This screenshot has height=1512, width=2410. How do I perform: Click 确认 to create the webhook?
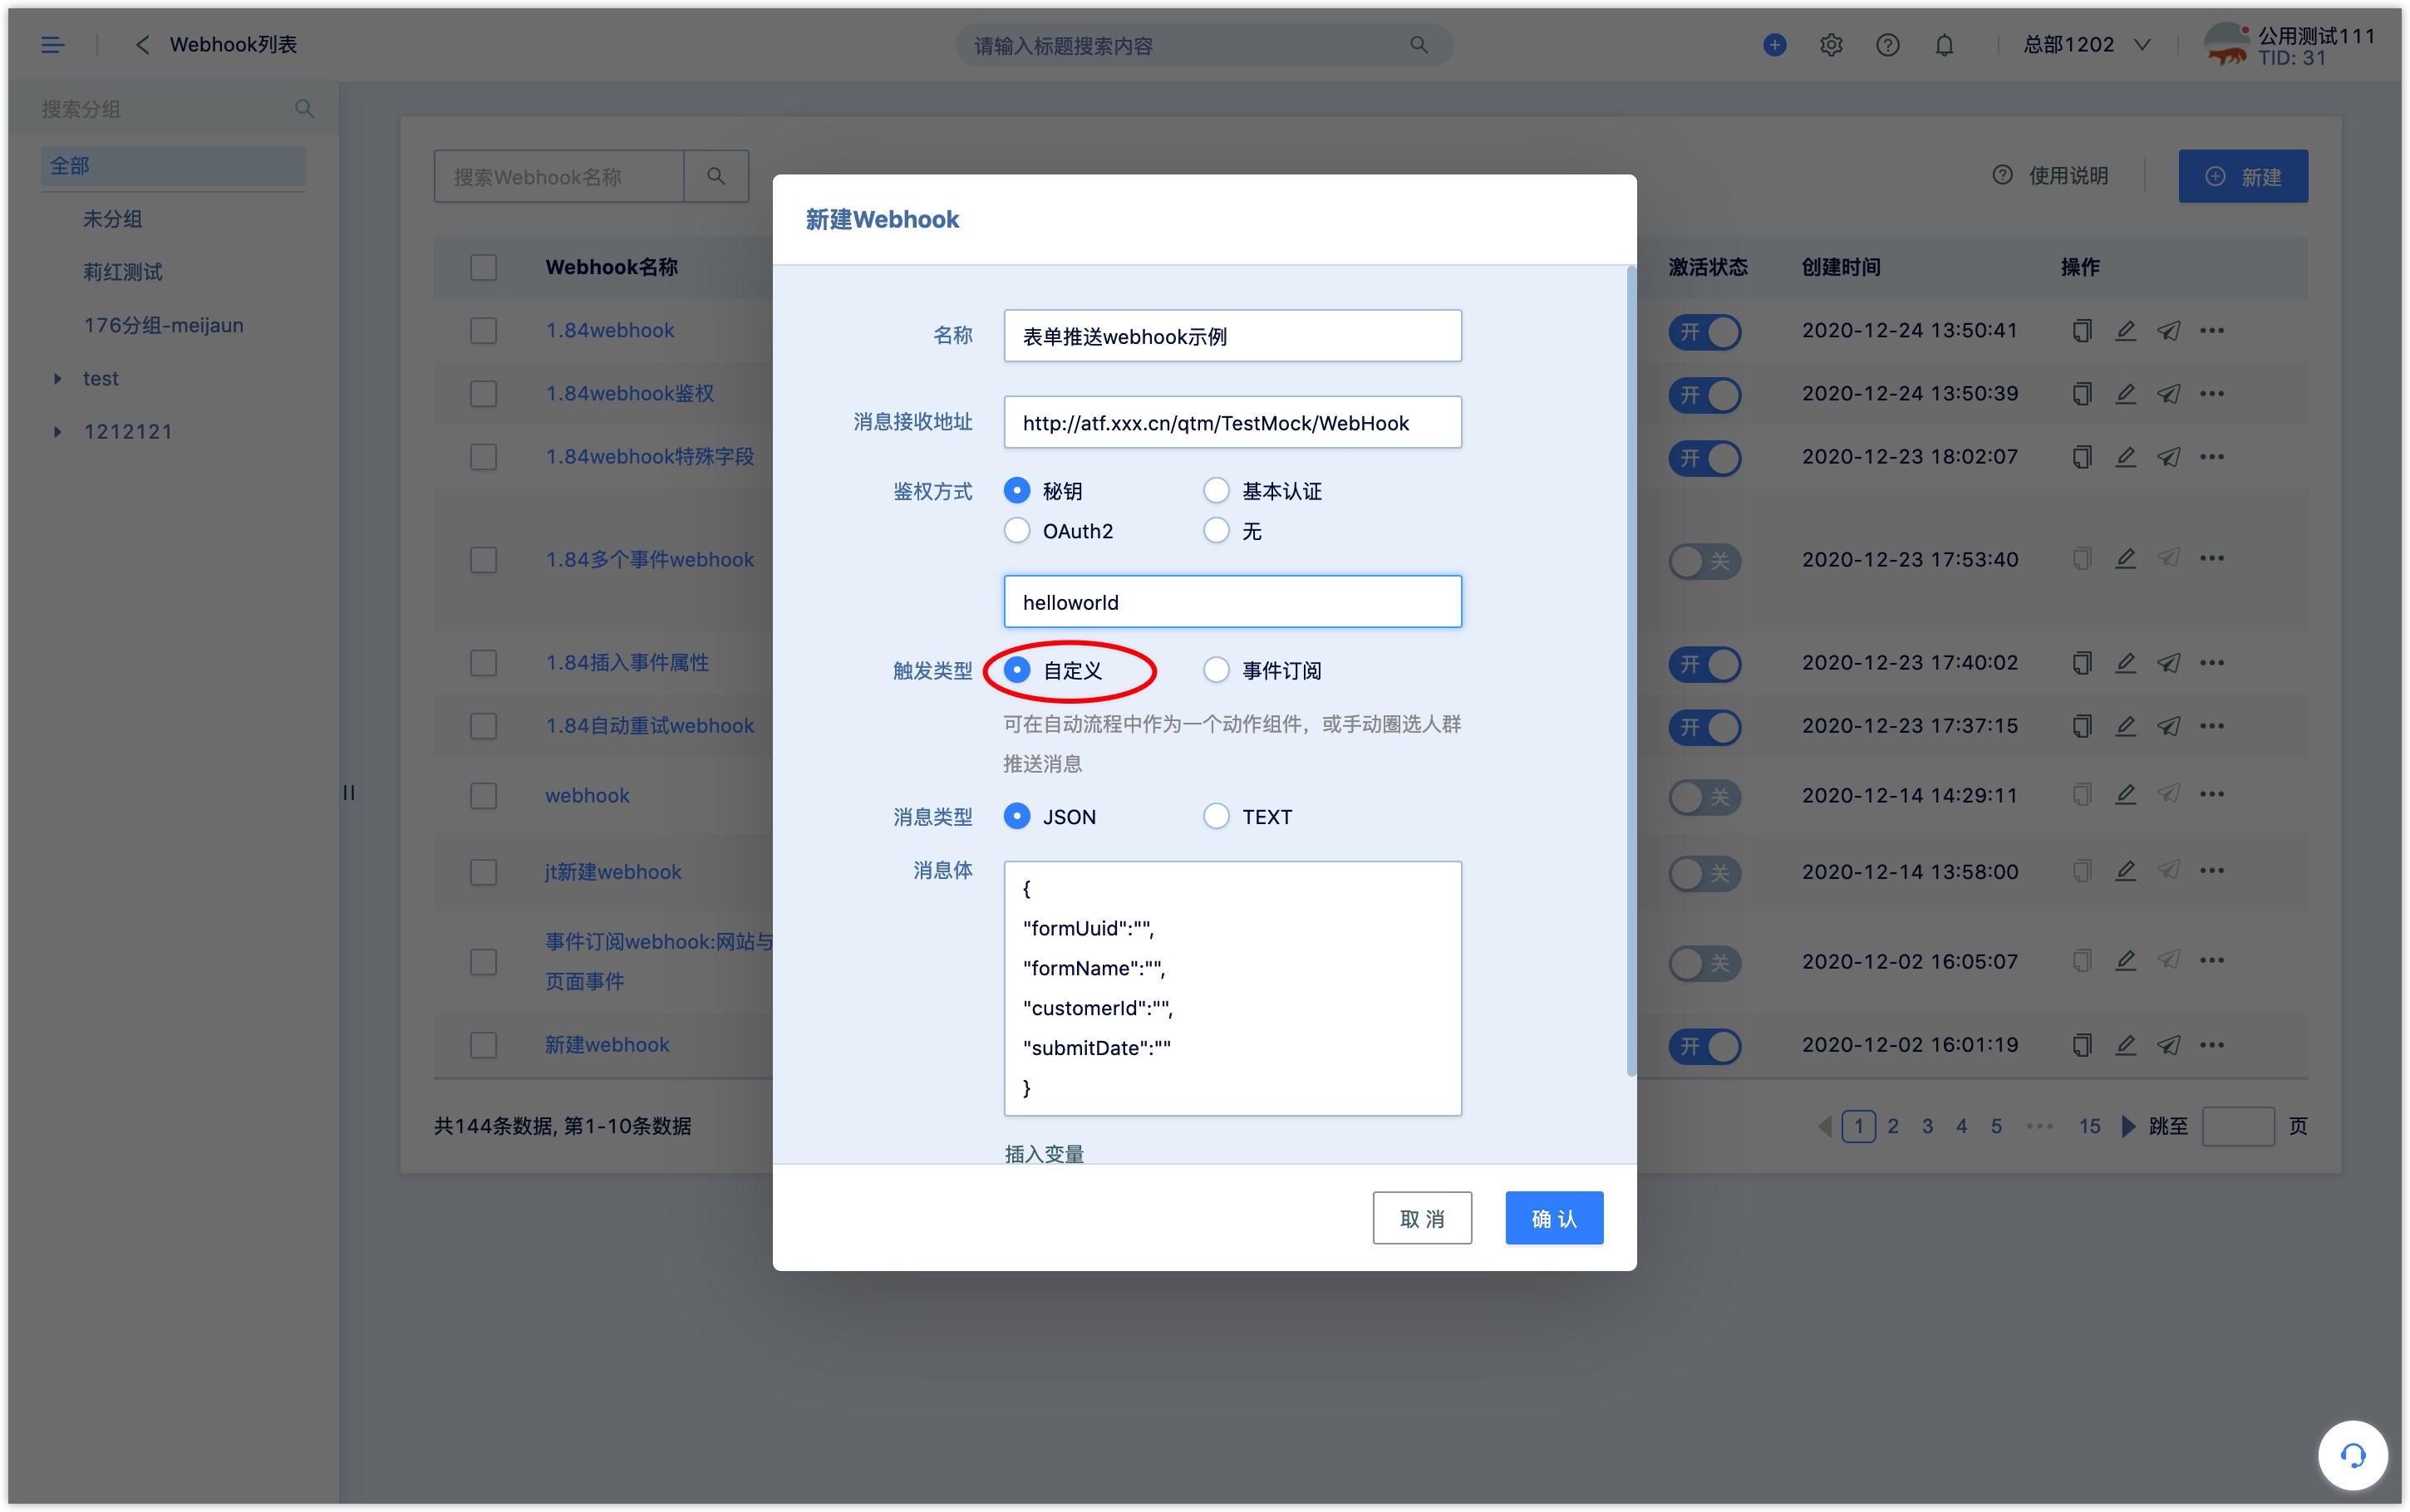pos(1554,1218)
